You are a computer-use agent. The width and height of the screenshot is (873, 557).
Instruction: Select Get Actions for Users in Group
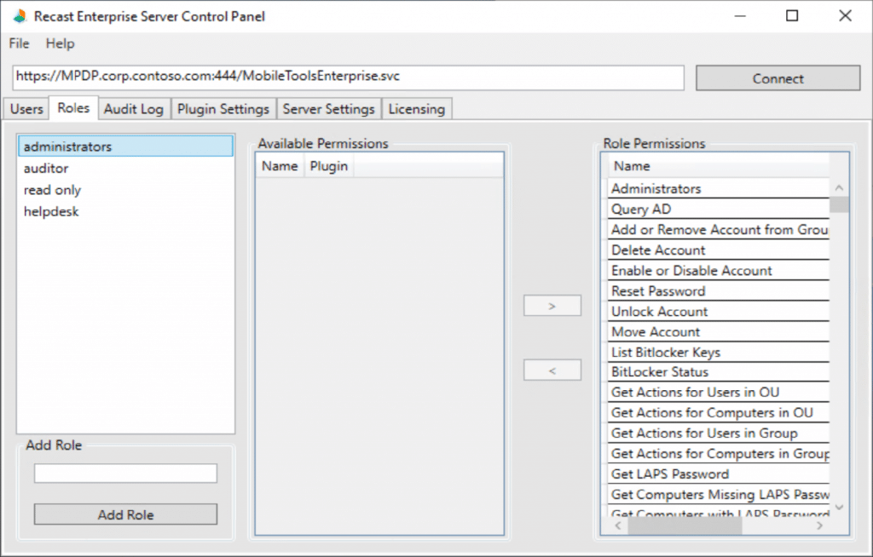coord(718,434)
